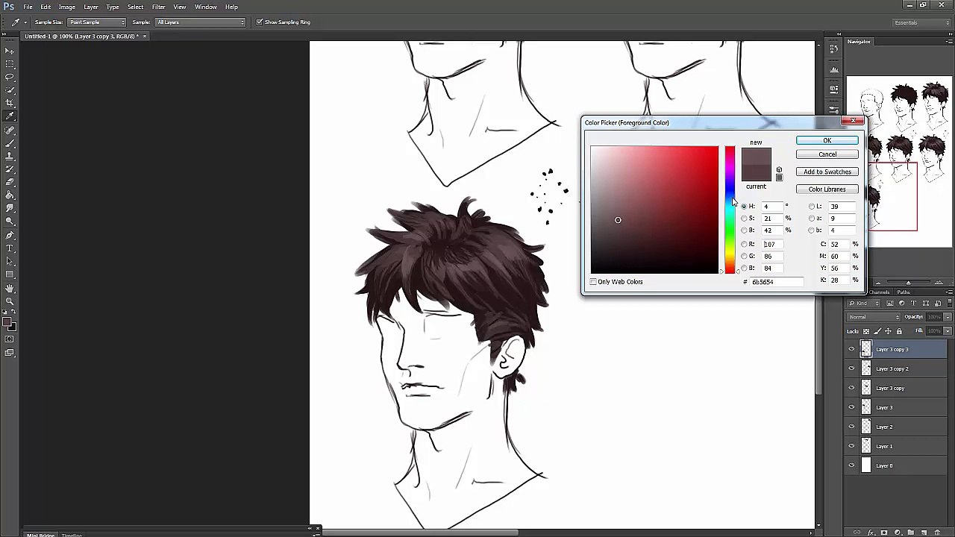Open the layer blend mode Normal dropdown

[874, 317]
